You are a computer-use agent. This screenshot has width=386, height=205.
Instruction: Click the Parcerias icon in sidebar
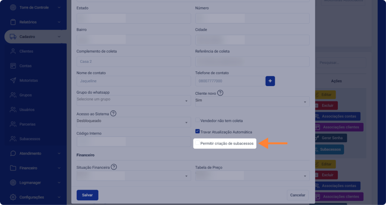click(x=13, y=124)
